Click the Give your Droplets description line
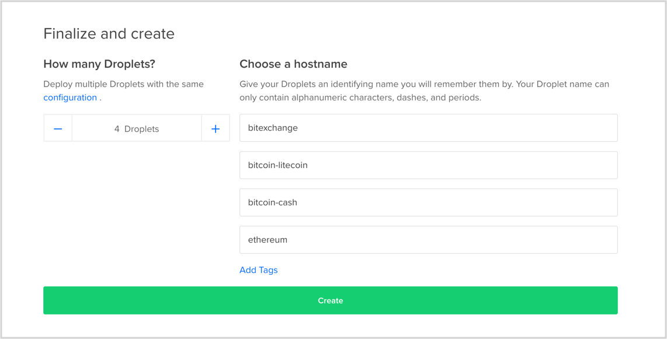 pos(424,84)
